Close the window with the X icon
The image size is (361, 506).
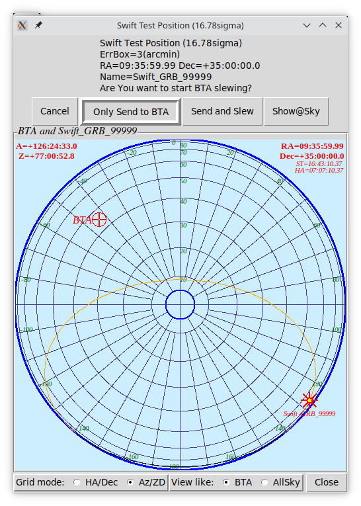[x=339, y=25]
